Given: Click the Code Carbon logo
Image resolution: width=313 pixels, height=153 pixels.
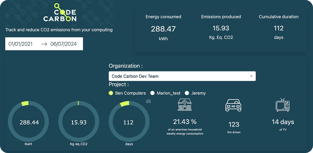Looking at the screenshot, I should tap(60, 13).
